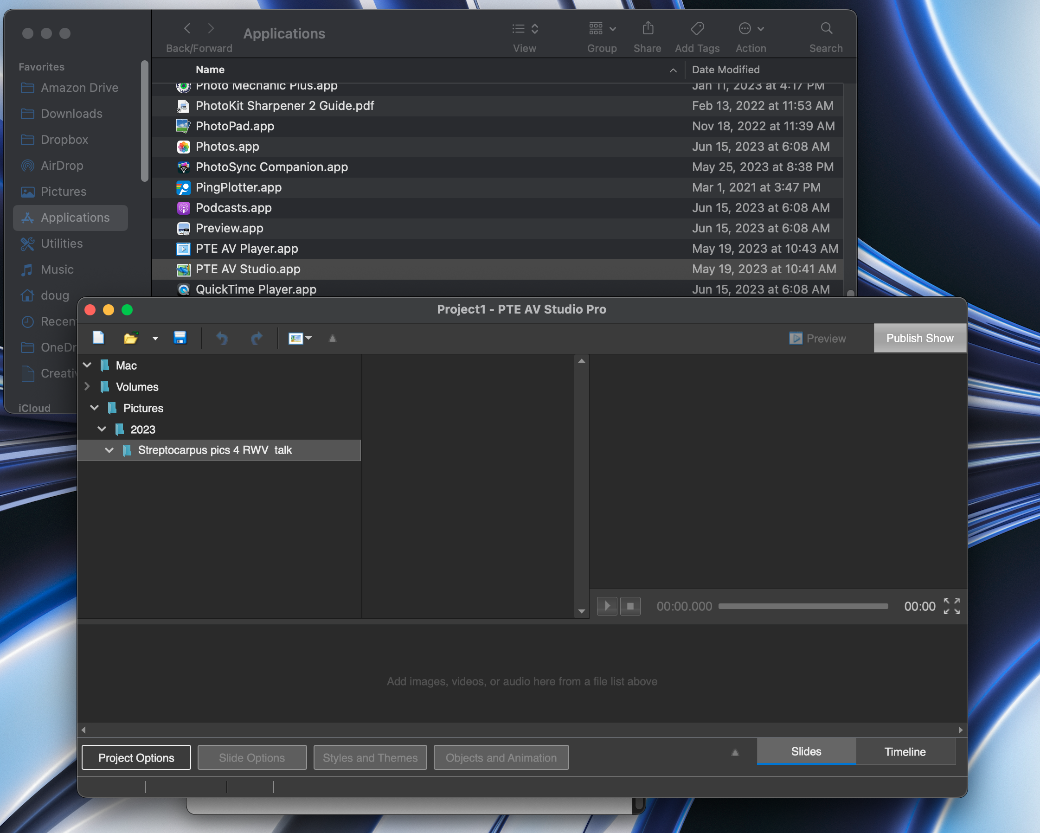Click the Save project floppy icon
Viewport: 1040px width, 833px height.
tap(180, 338)
